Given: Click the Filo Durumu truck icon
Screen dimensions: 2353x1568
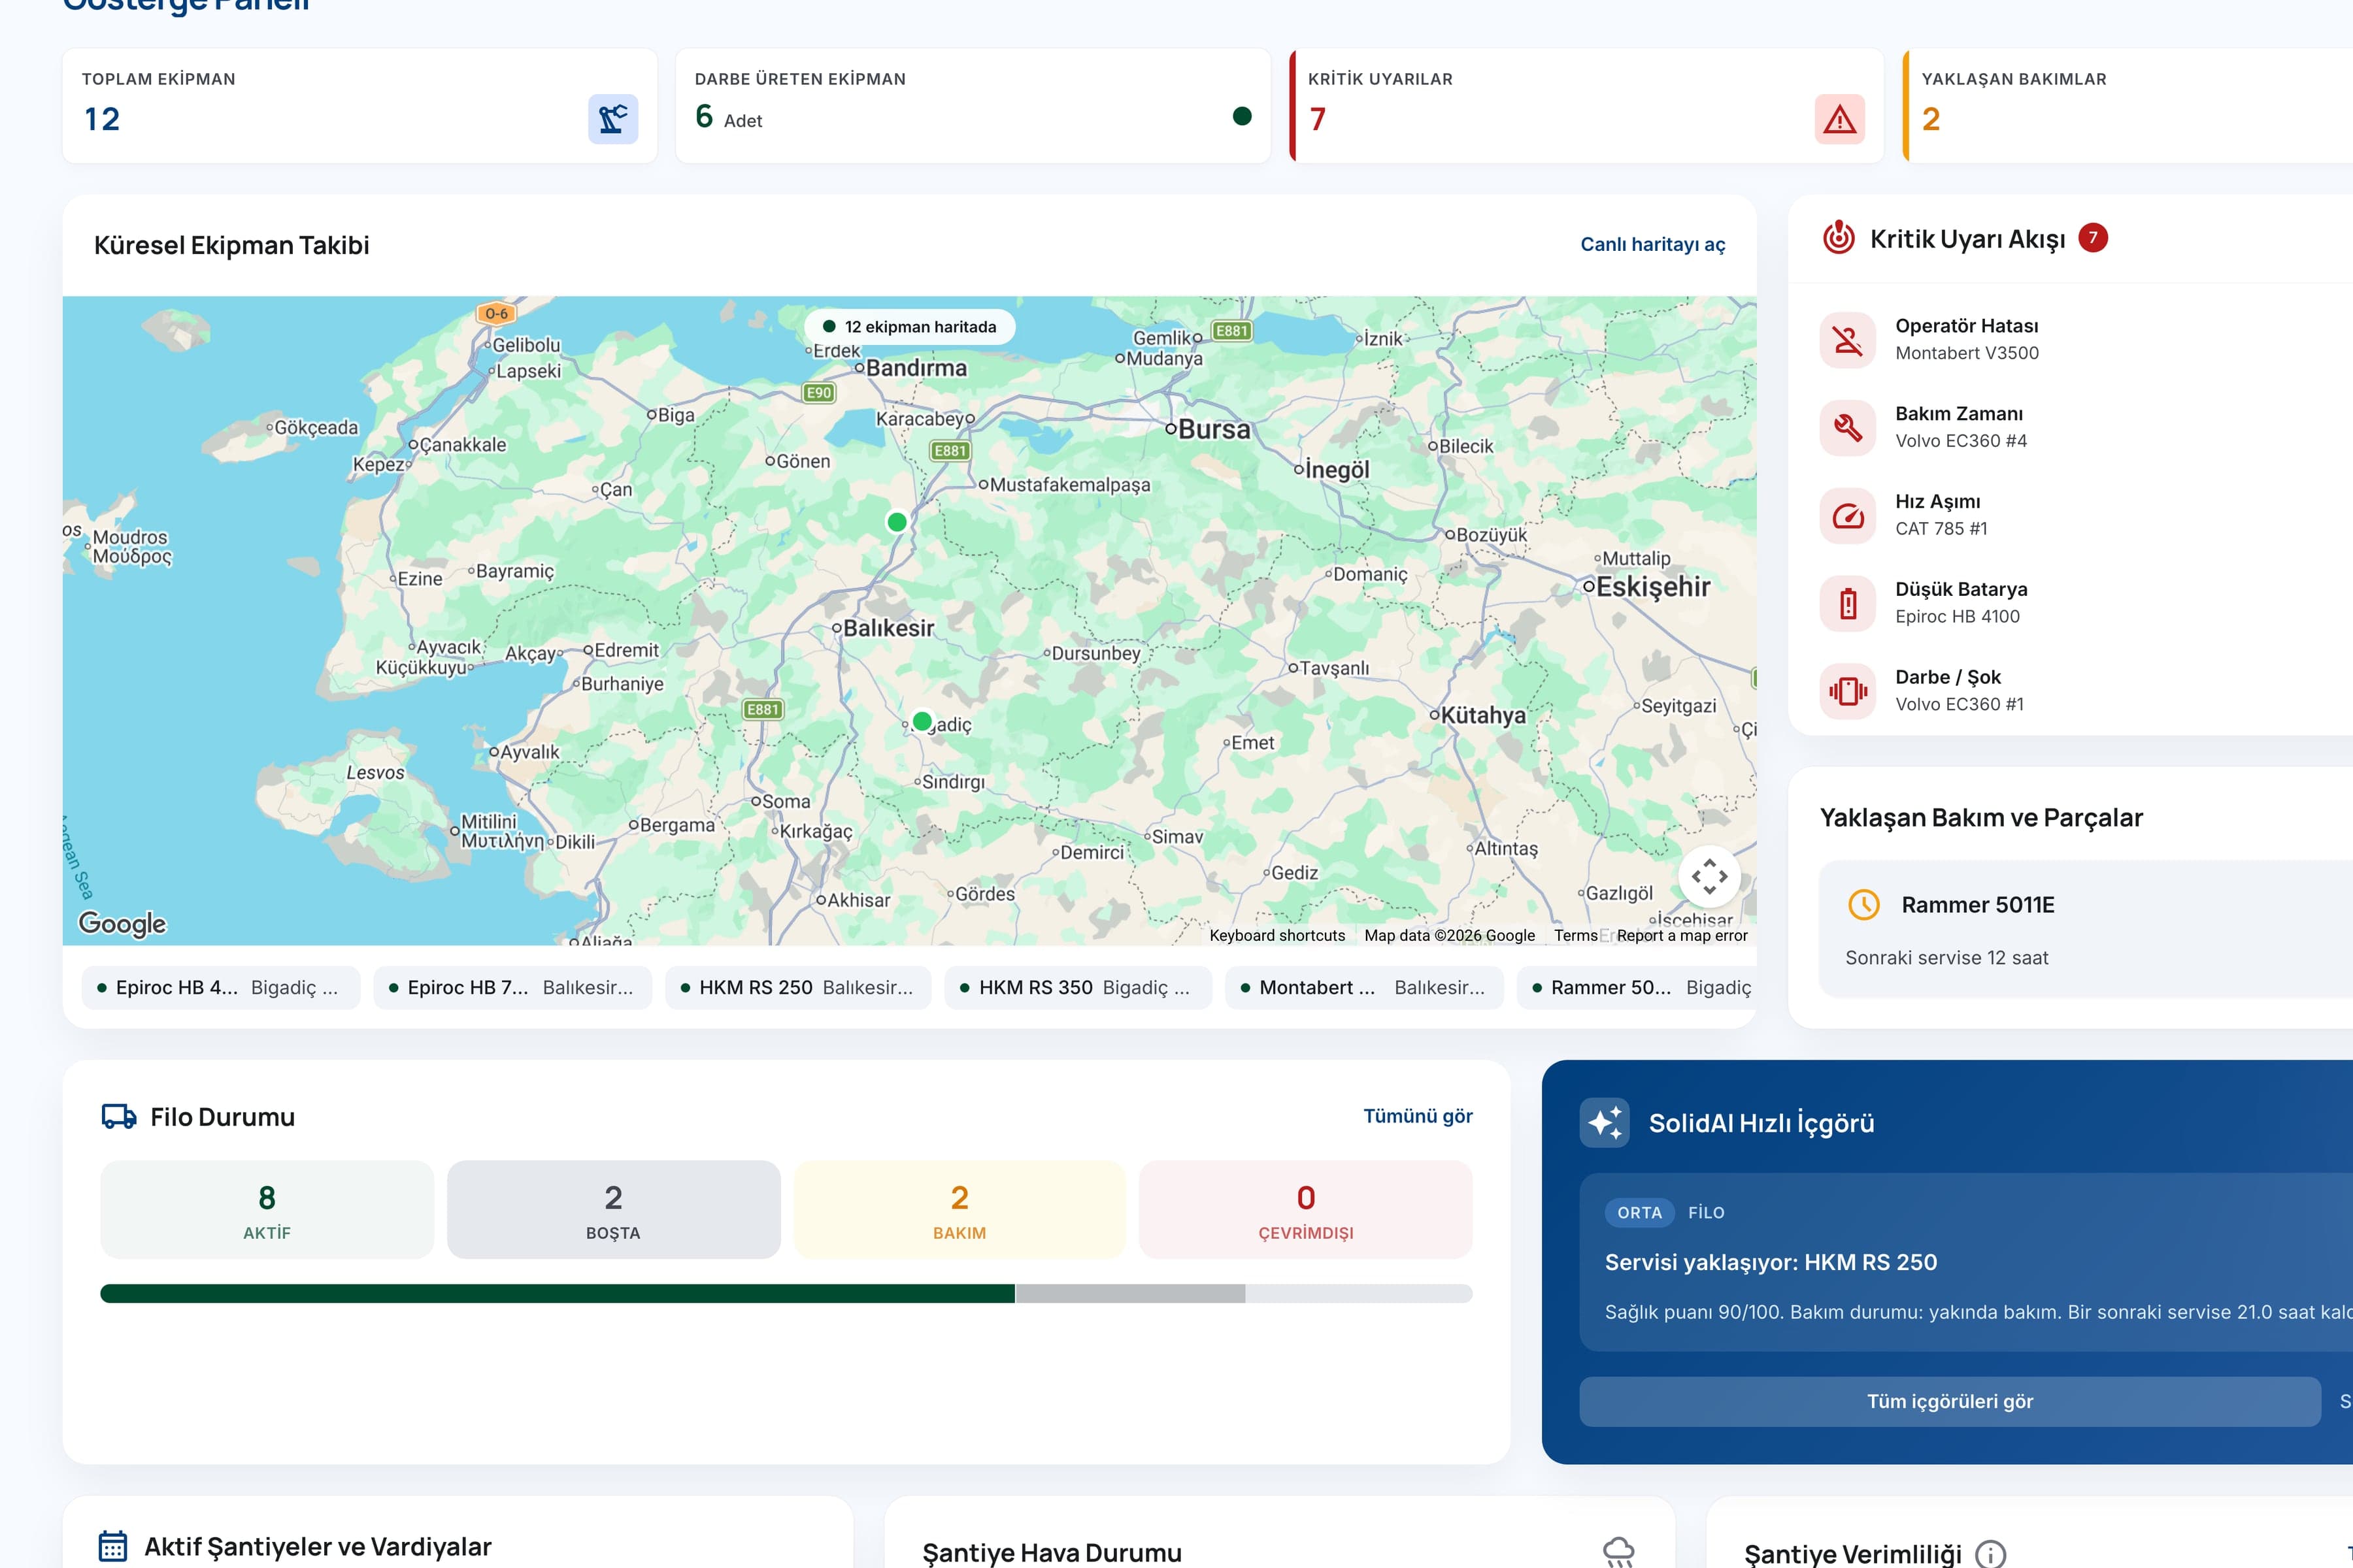Looking at the screenshot, I should (119, 1117).
